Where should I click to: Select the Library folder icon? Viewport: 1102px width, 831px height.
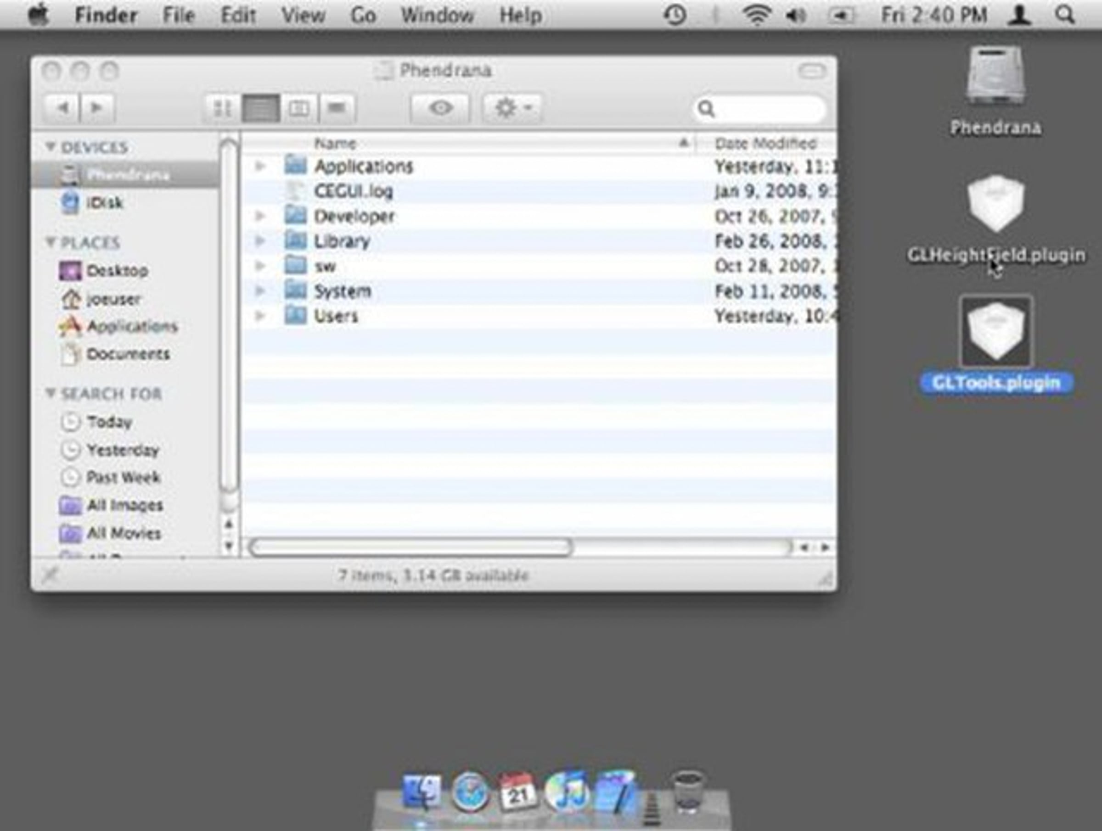tap(295, 240)
